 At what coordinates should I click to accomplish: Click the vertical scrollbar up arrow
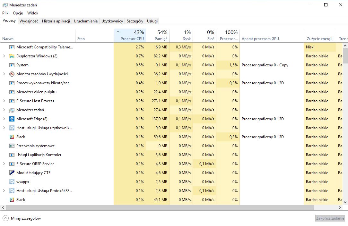(345, 46)
